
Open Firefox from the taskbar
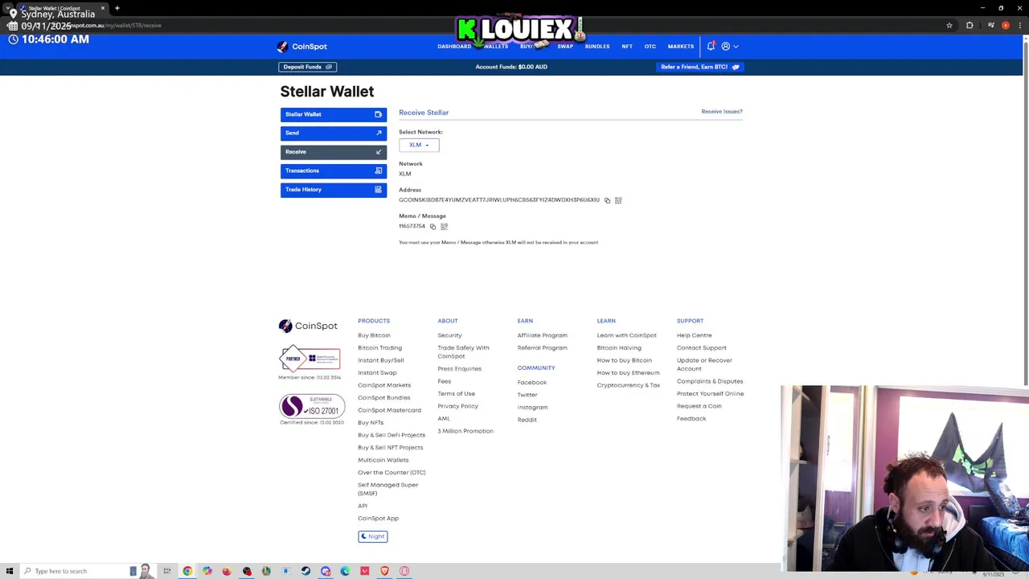click(227, 571)
